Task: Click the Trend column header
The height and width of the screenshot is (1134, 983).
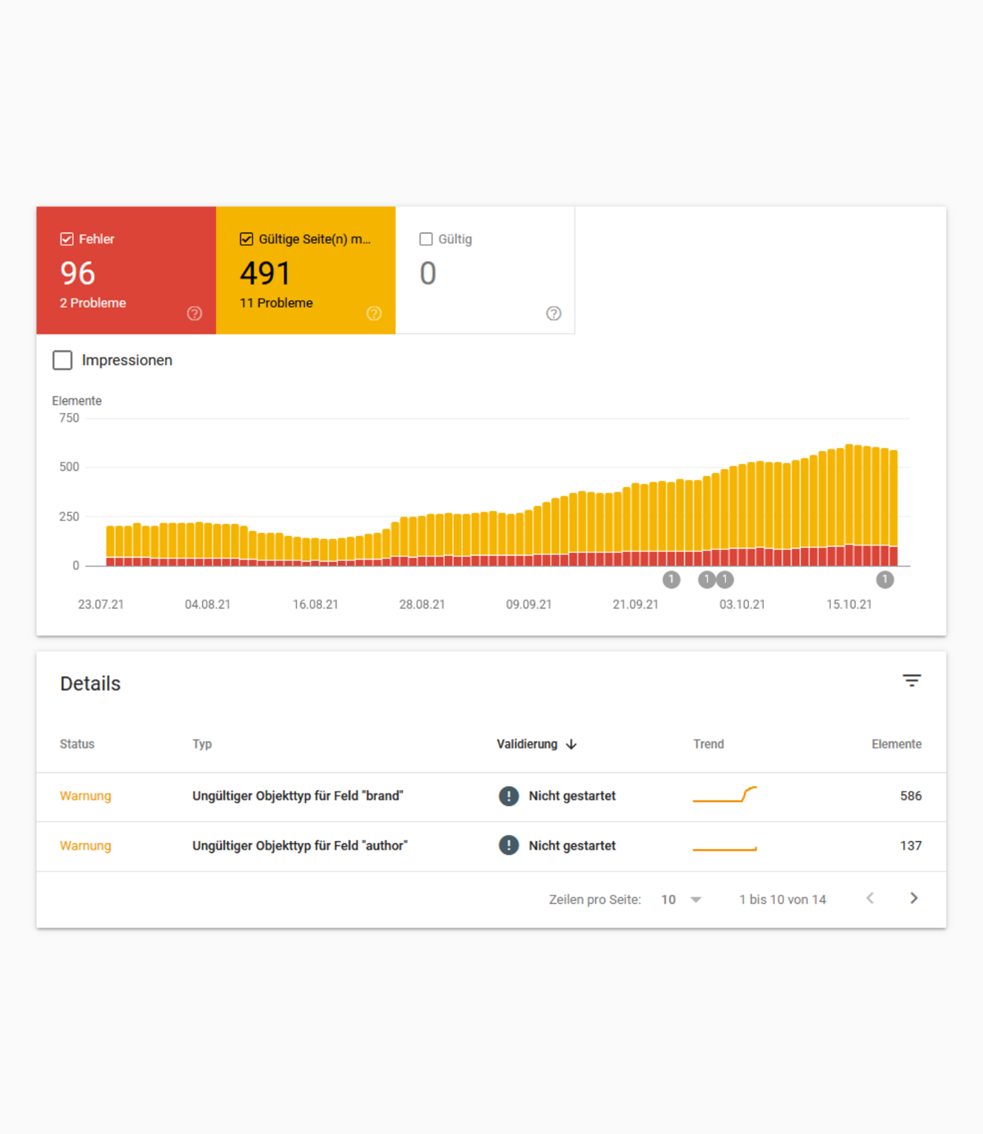Action: 708,744
